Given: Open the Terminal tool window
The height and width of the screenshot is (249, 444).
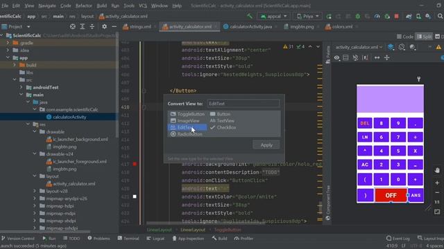Looking at the screenshot, I should 128,239.
